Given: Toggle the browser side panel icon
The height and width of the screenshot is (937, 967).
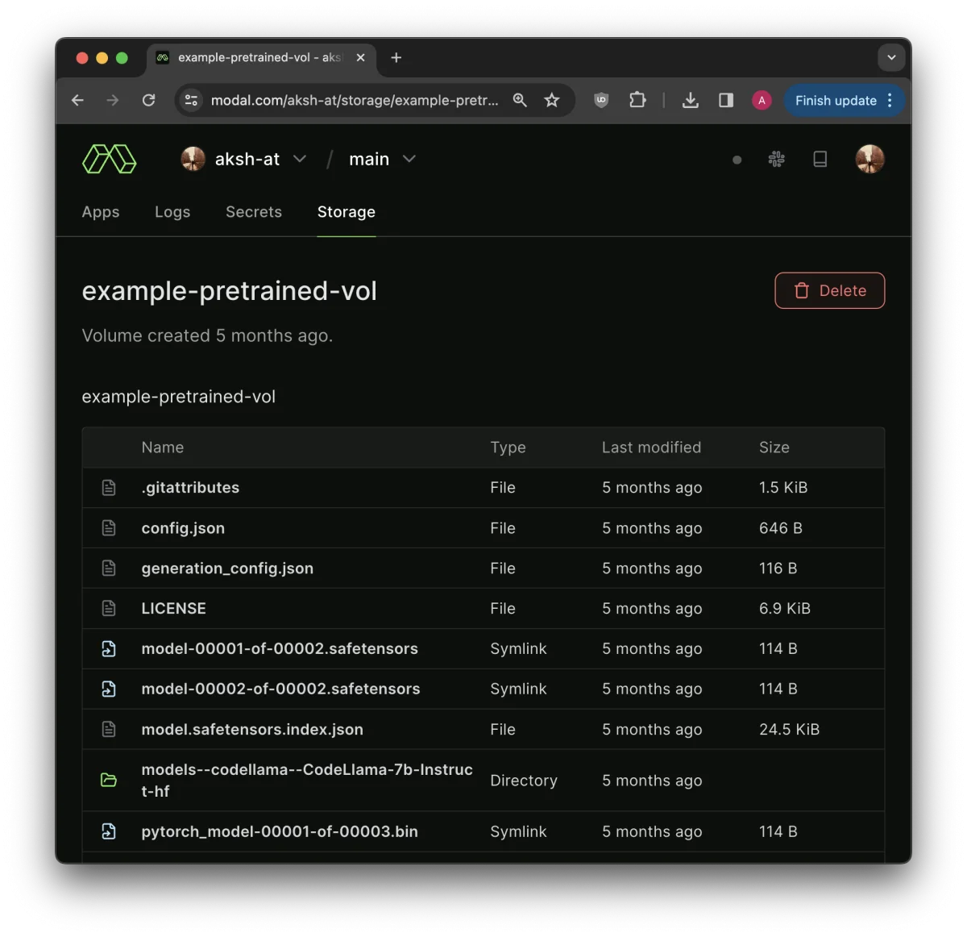Looking at the screenshot, I should pos(726,100).
